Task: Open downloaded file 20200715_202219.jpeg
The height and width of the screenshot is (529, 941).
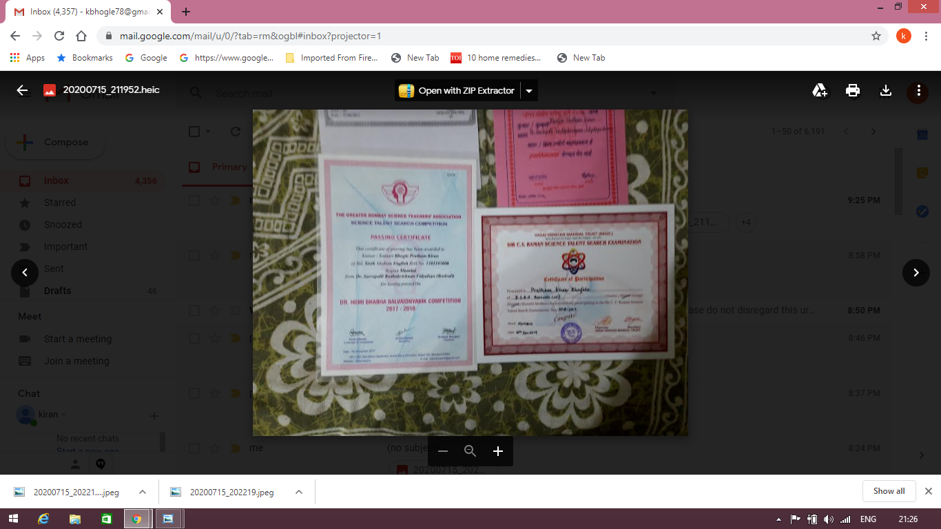Action: (223, 492)
